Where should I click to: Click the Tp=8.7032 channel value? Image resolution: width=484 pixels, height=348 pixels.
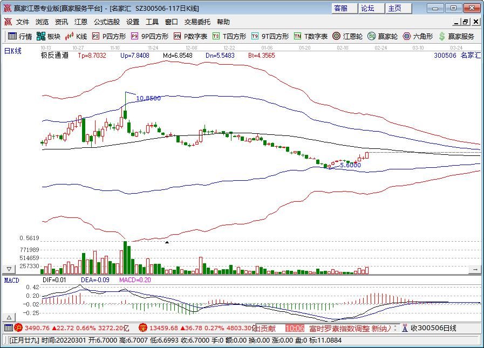coord(92,56)
